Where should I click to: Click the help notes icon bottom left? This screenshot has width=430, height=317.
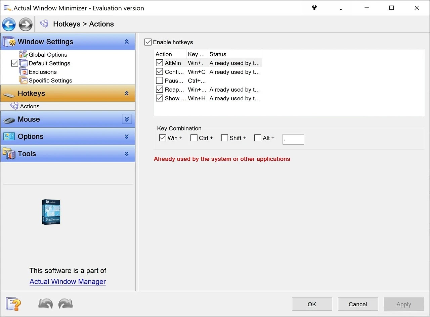tap(13, 303)
